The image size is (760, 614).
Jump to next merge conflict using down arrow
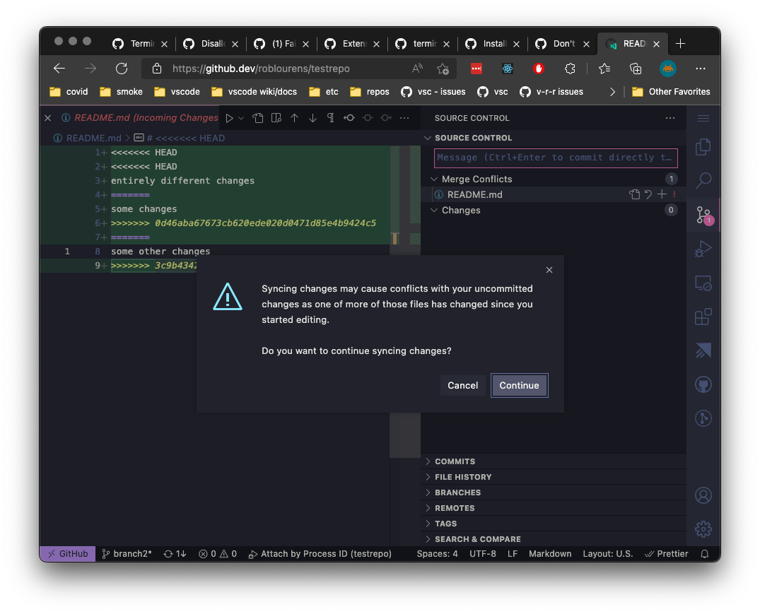click(x=312, y=118)
